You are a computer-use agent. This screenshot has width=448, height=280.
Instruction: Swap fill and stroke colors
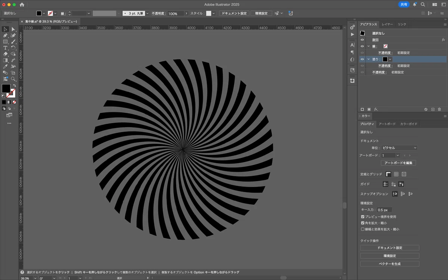coord(14,85)
